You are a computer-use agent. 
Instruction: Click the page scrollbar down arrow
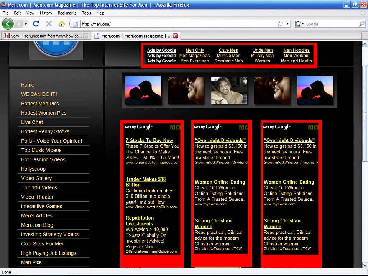point(365,265)
